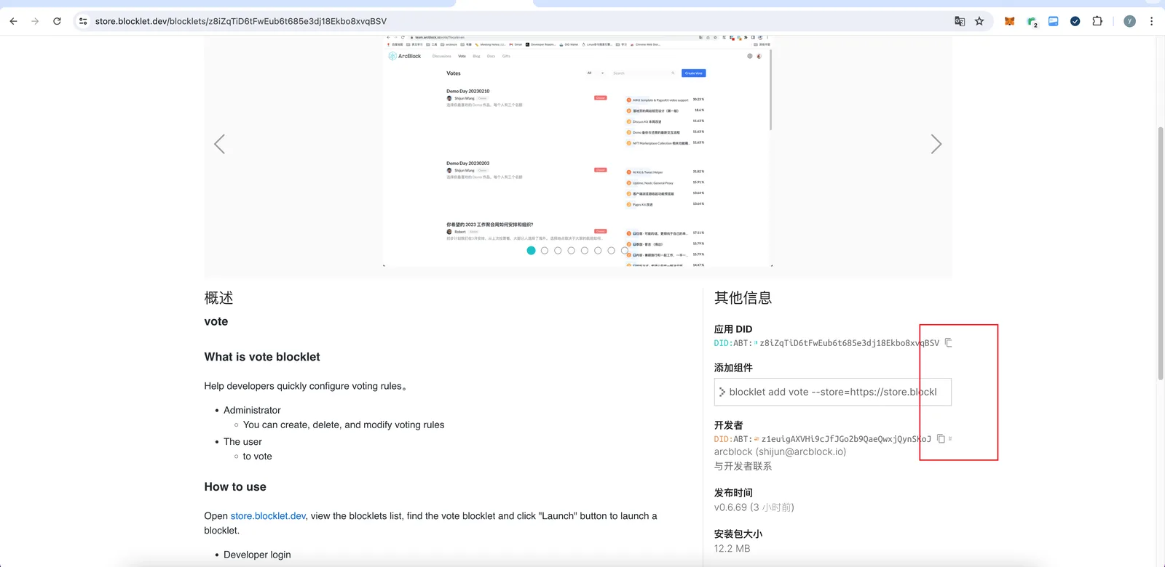Select the fifth carousel dot
This screenshot has height=567, width=1165.
(585, 251)
